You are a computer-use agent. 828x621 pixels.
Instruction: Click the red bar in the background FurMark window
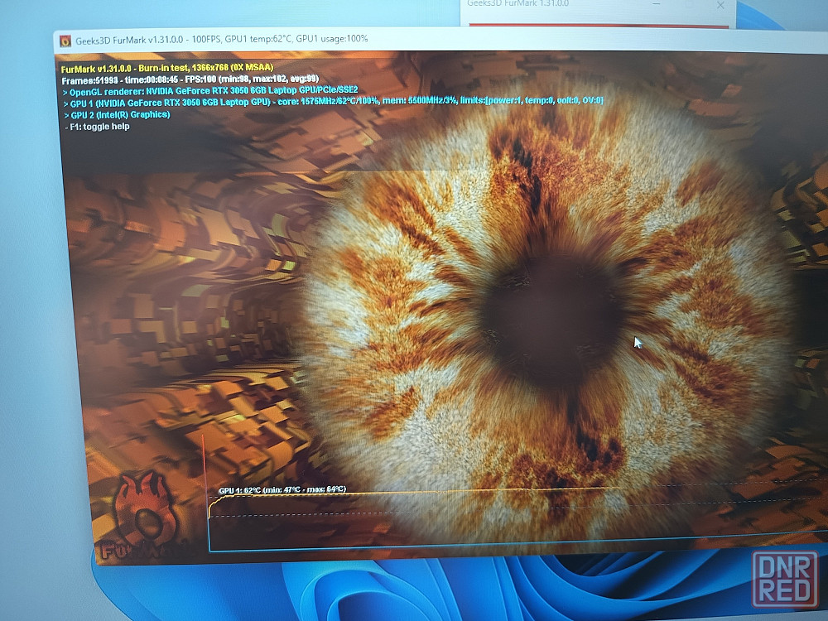[596, 25]
